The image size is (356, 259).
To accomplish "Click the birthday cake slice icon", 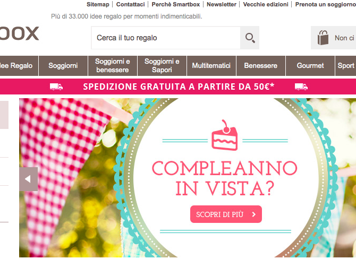I will 225,135.
